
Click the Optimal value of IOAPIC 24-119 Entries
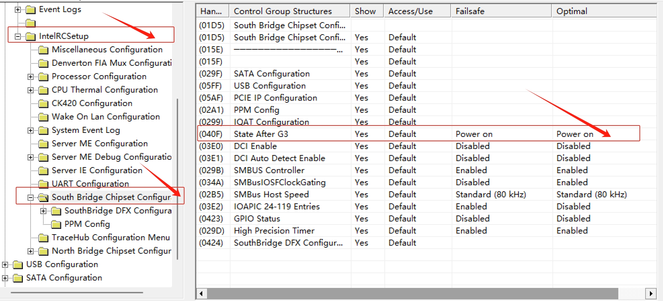click(x=574, y=207)
